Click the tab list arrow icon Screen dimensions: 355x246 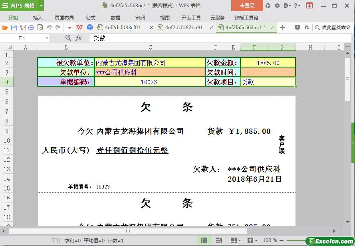307,28
